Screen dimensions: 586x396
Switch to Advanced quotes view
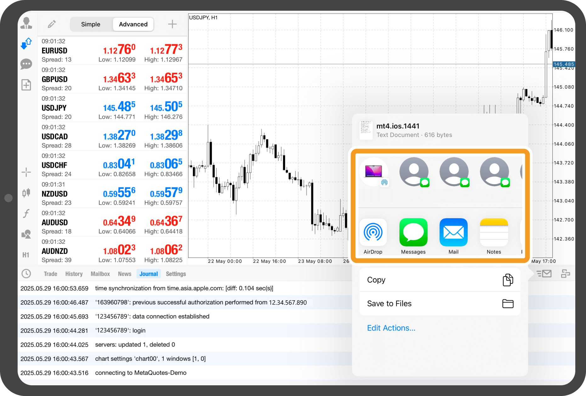133,24
